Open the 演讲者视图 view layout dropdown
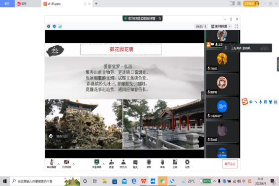 point(221,27)
